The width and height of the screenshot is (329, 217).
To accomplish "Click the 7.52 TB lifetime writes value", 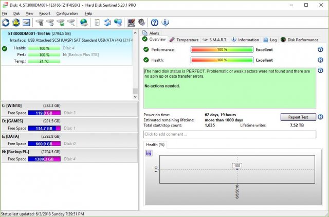I will pyautogui.click(x=297, y=125).
